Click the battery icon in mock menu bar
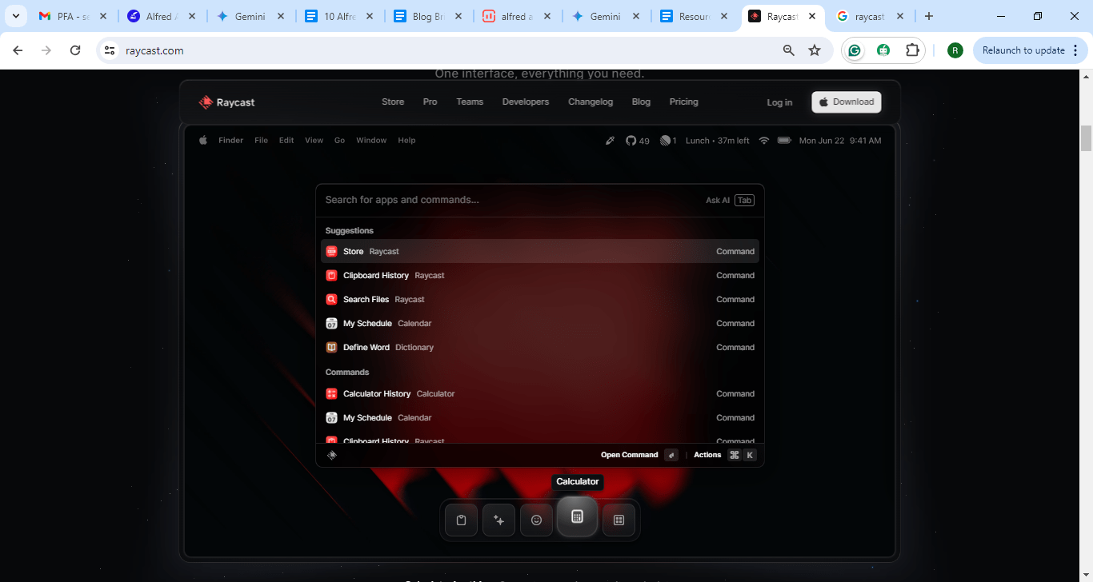This screenshot has height=582, width=1093. click(x=784, y=141)
